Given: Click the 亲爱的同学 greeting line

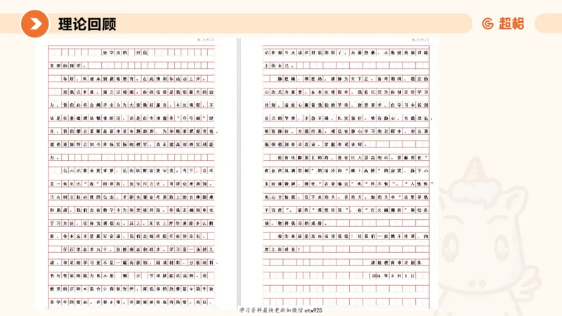Looking at the screenshot, I should [x=66, y=65].
